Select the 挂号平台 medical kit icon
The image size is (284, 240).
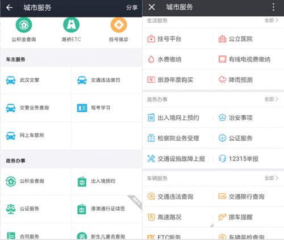[151, 39]
